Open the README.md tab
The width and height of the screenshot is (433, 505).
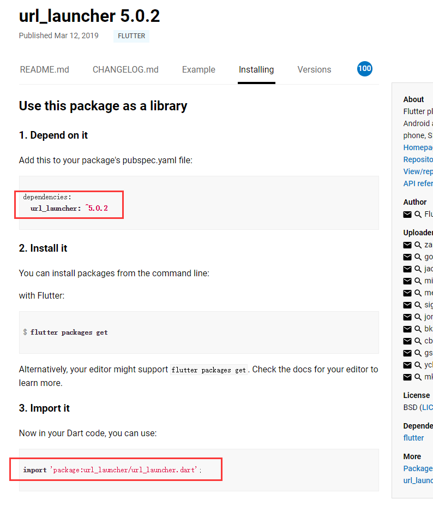(x=44, y=69)
